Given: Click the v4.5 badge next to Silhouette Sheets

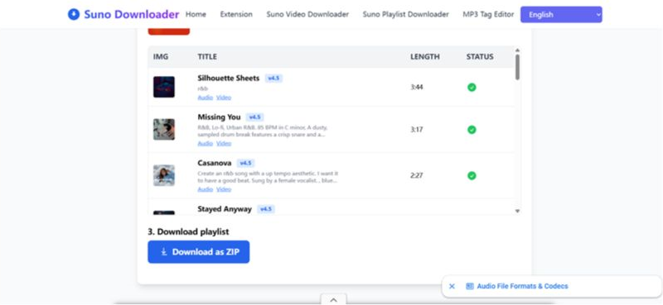Looking at the screenshot, I should click(273, 79).
